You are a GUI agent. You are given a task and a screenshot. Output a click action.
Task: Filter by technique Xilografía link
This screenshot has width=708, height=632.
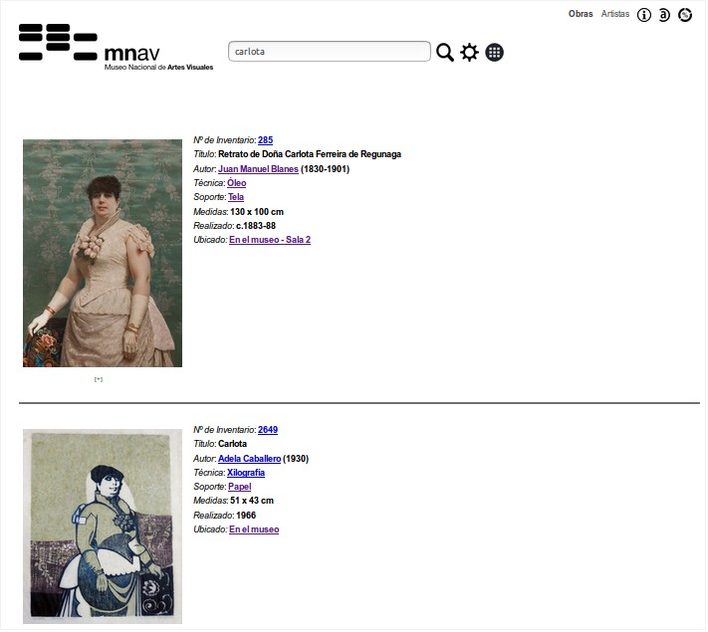coord(246,473)
